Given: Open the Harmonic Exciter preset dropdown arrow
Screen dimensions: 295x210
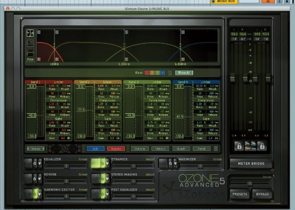Looking at the screenshot, I should click(40, 194).
